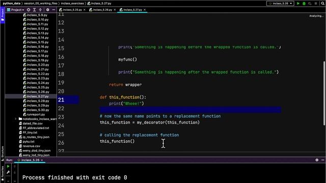
Task: Click the 'Analyzing...' status indicator
Action: pos(316,16)
